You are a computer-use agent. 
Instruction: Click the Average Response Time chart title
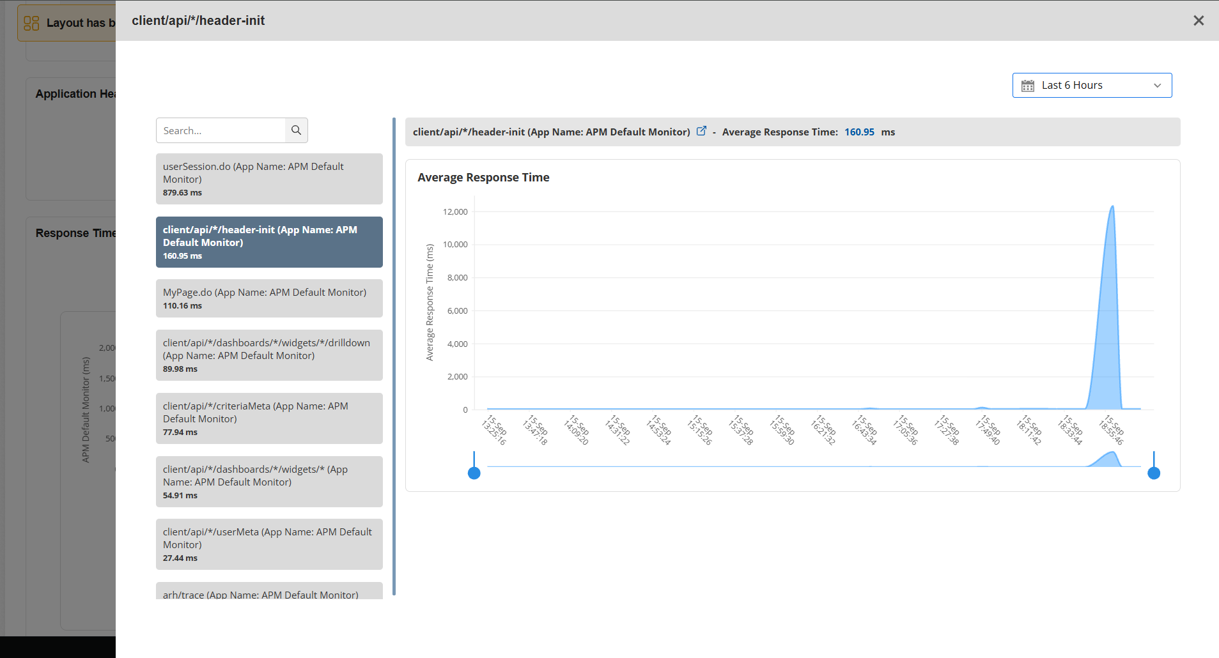click(483, 178)
